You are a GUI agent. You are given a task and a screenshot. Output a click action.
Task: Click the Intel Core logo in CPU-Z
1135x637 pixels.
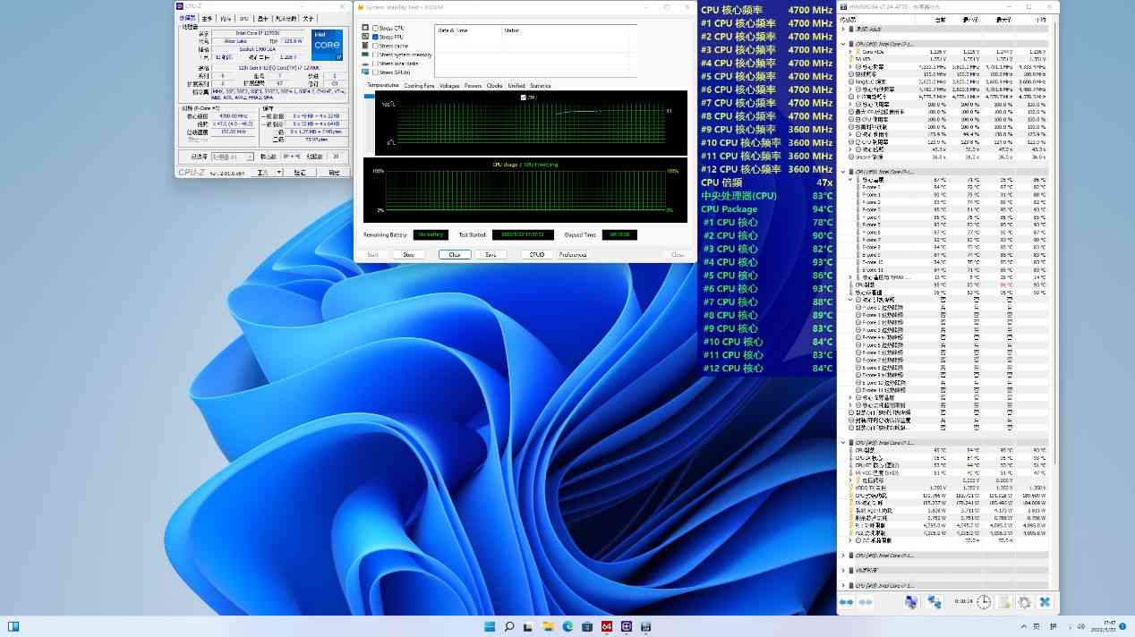click(327, 45)
